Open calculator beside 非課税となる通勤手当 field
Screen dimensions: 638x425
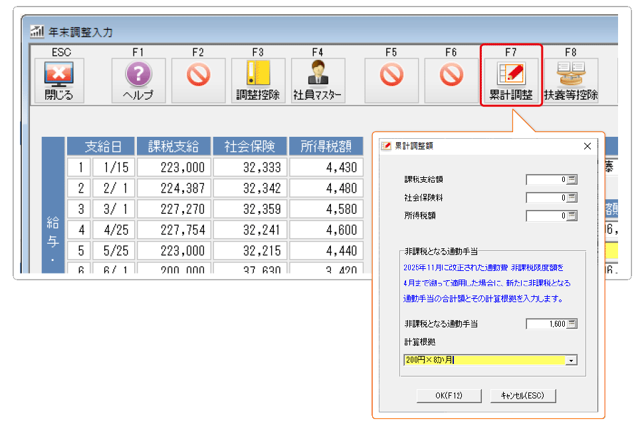572,324
